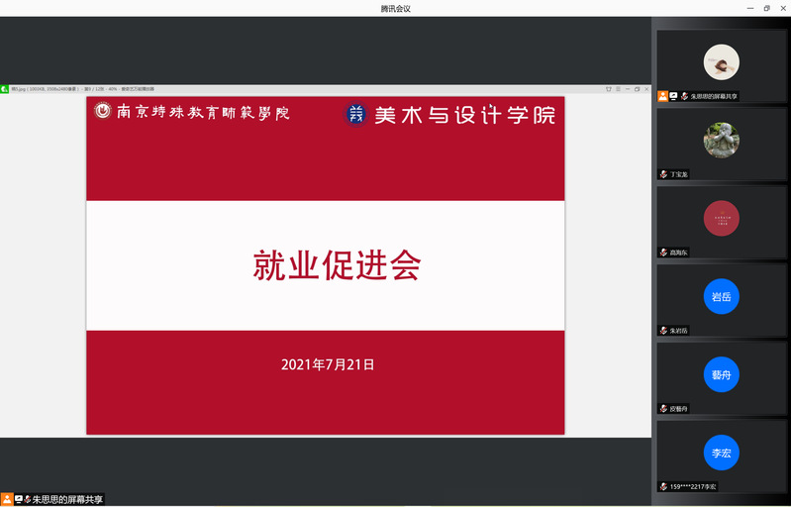791x507 pixels.
Task: Click the mic icon next to 皮藜舟's name
Action: [x=663, y=409]
